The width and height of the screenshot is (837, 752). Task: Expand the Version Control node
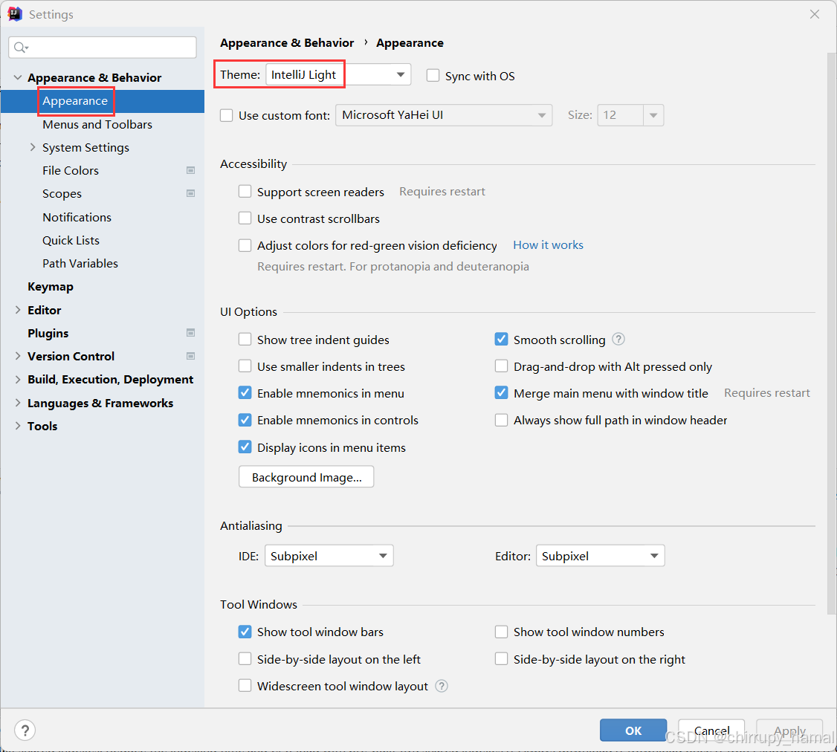coord(18,356)
